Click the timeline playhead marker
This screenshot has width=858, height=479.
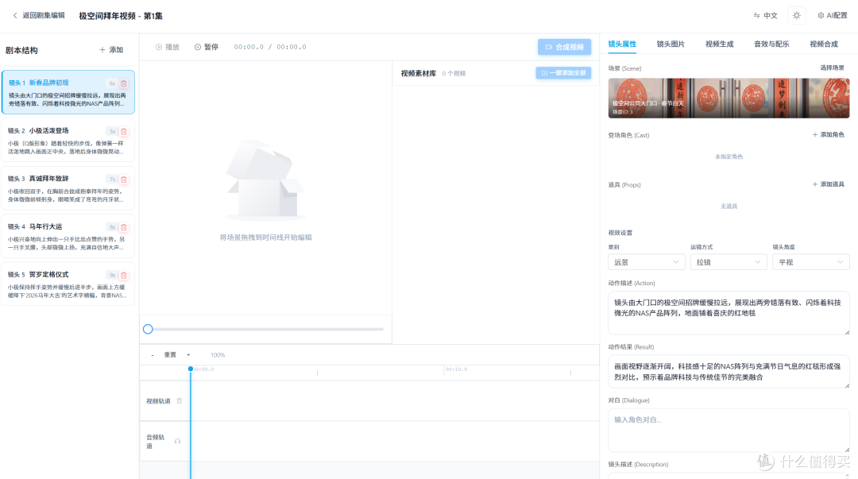(x=191, y=369)
